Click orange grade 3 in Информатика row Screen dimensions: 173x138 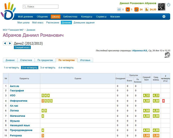(43, 101)
